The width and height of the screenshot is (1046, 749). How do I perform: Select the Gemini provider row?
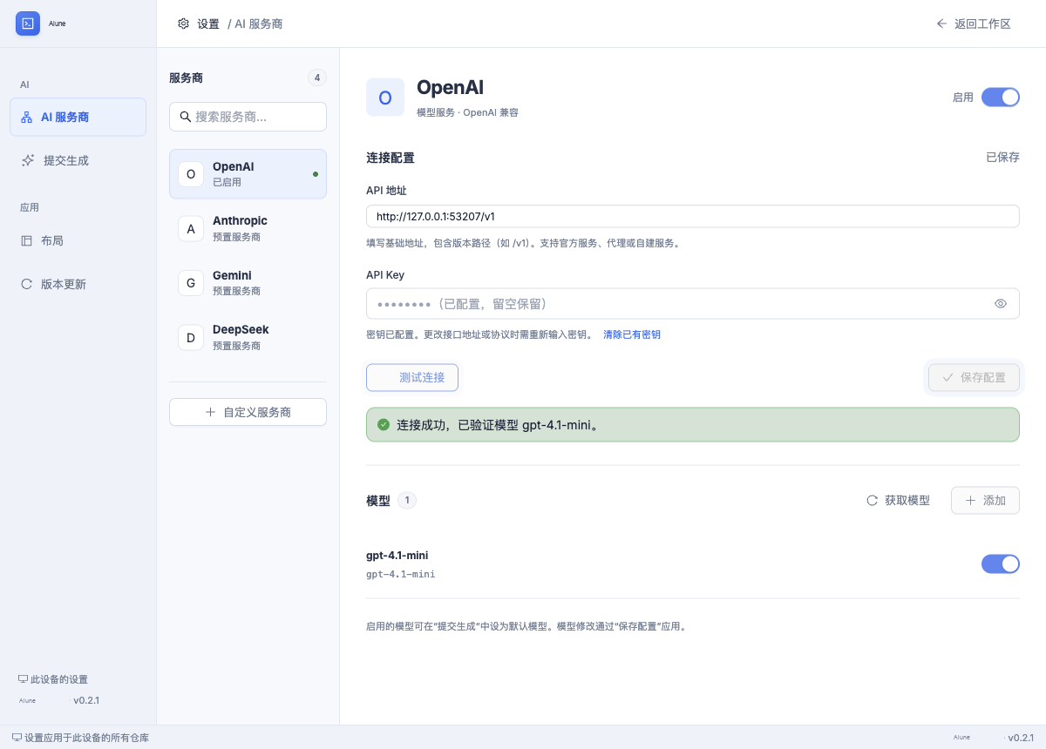[x=248, y=283]
